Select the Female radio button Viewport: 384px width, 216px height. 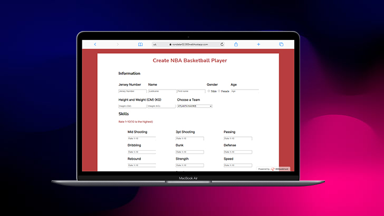click(219, 91)
